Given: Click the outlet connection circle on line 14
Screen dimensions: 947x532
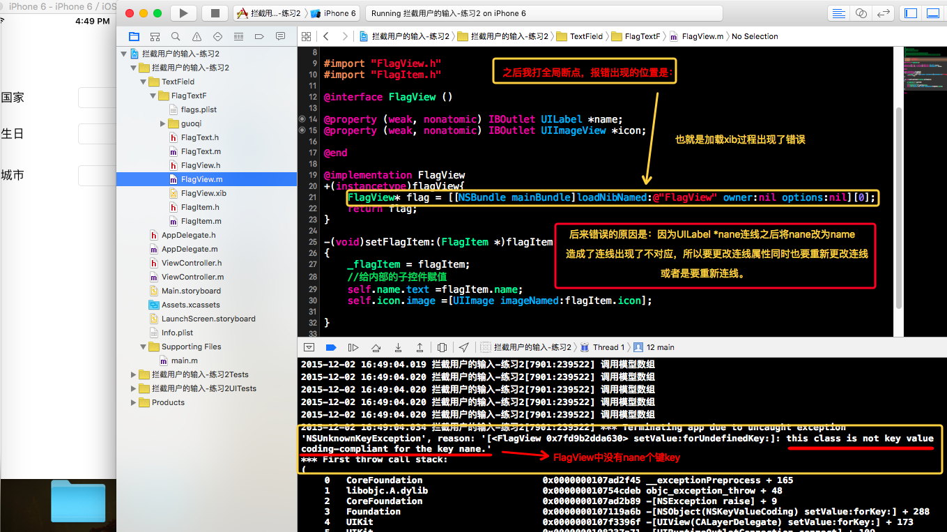Looking at the screenshot, I should (x=302, y=119).
